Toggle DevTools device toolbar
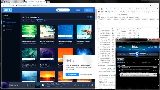The width and height of the screenshot is (160, 90). 102,9
